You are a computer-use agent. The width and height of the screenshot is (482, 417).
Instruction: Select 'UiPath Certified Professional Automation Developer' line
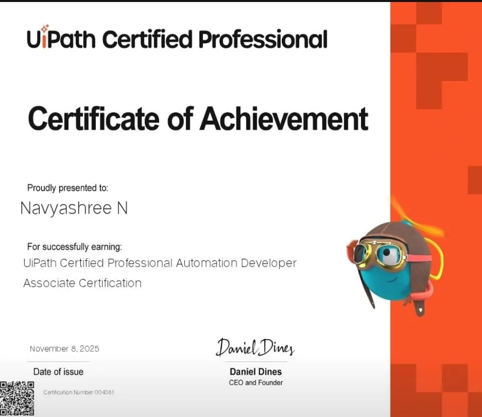click(x=160, y=263)
